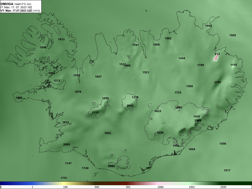Select the 1748 value
The width and height of the screenshot is (252, 189).
coord(85,168)
